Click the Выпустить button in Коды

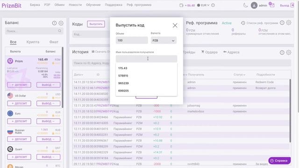pyautogui.click(x=96, y=24)
